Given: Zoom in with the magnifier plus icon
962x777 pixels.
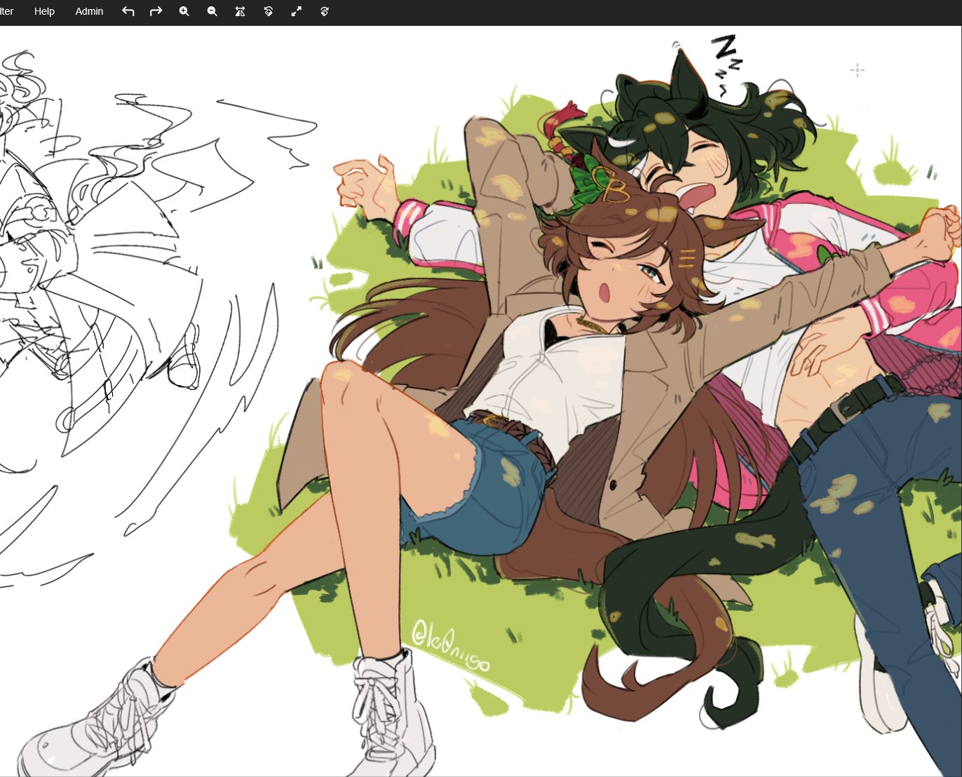Looking at the screenshot, I should (x=184, y=11).
